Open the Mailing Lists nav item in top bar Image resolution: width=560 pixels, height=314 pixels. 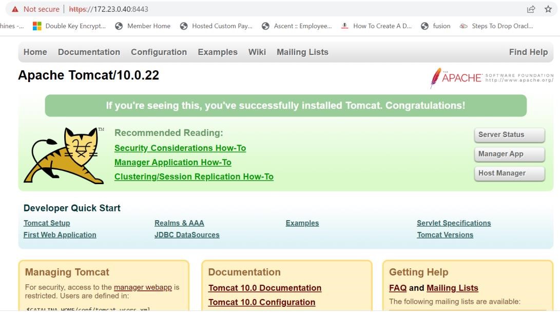pyautogui.click(x=302, y=52)
